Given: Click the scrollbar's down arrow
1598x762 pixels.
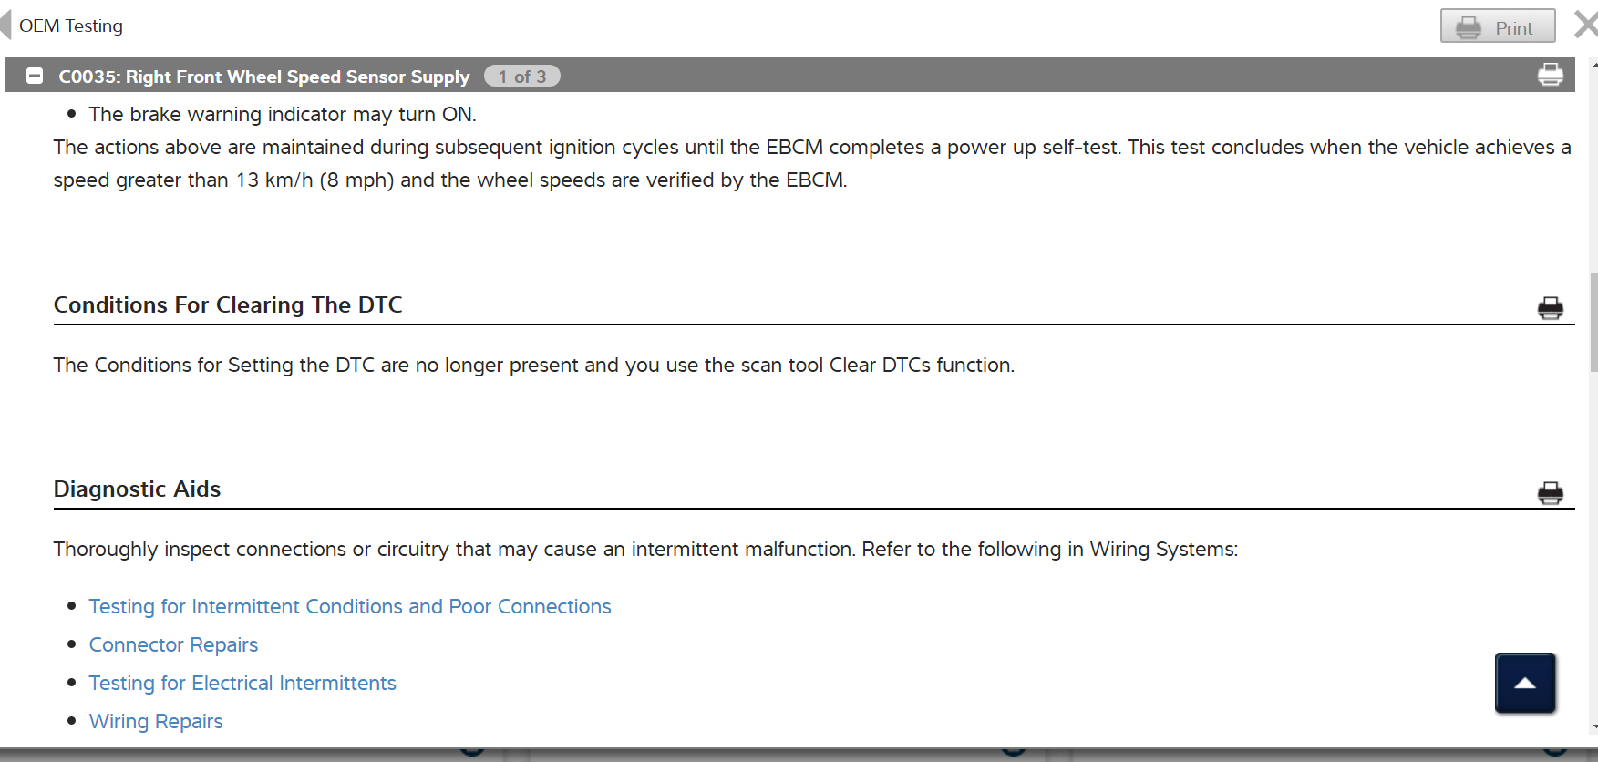Looking at the screenshot, I should pos(1593,726).
